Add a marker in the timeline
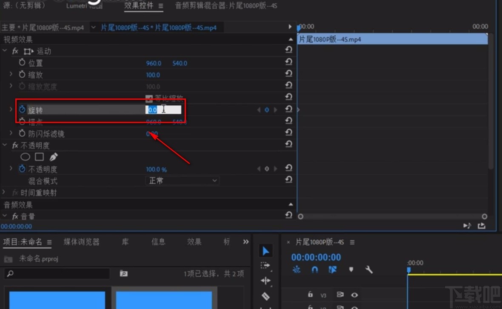The width and height of the screenshot is (502, 309). coord(351,270)
